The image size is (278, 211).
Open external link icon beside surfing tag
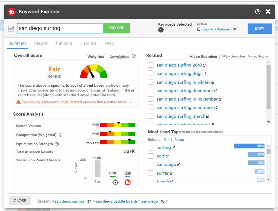coord(174,148)
